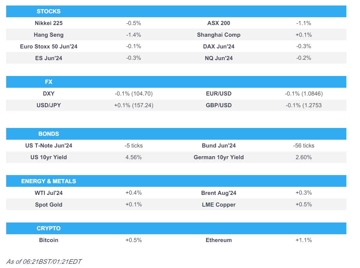Select the Shanghai Comp label
360x268 pixels.
point(219,35)
